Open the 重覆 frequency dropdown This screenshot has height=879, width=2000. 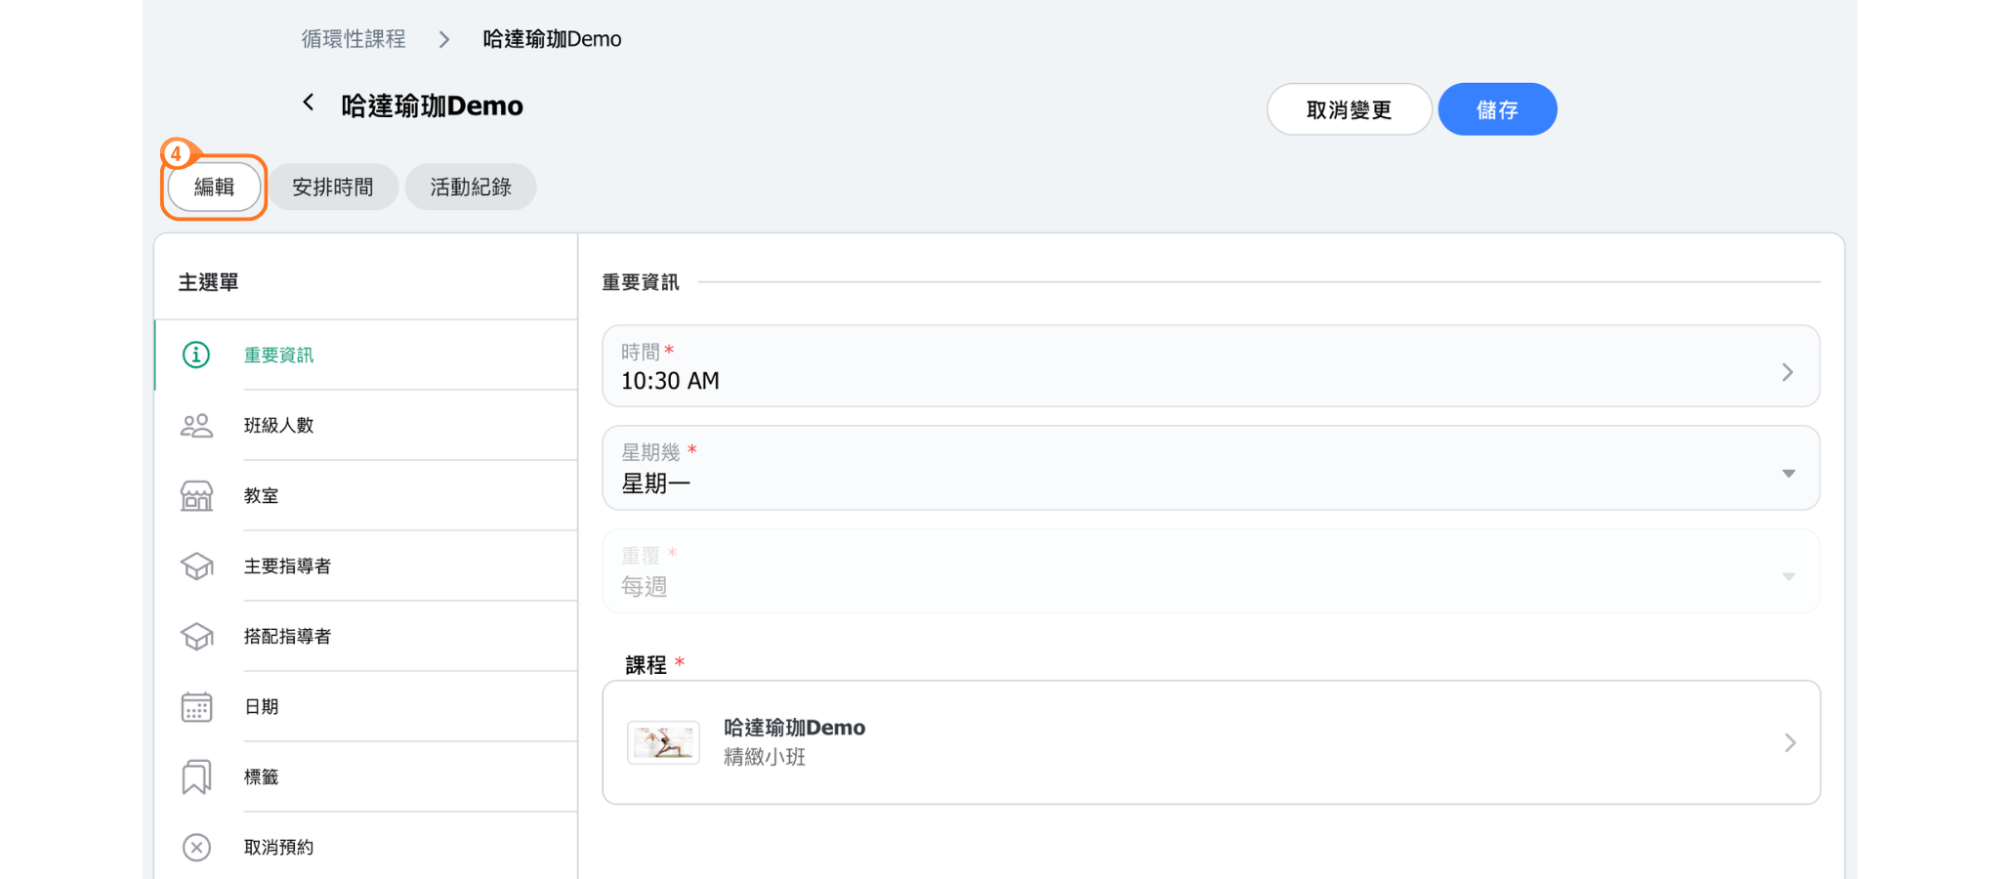click(1787, 577)
